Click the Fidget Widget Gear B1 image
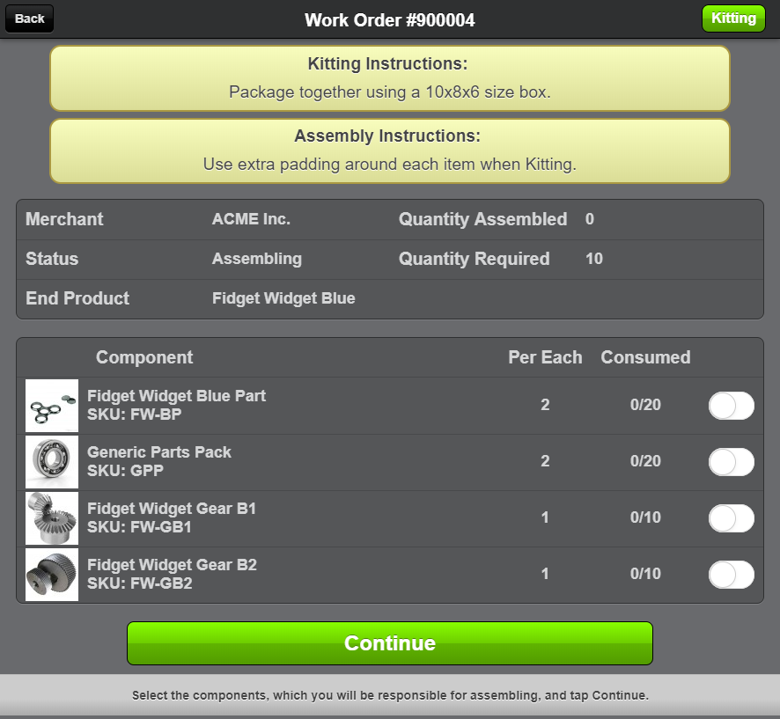This screenshot has width=780, height=719. point(52,518)
